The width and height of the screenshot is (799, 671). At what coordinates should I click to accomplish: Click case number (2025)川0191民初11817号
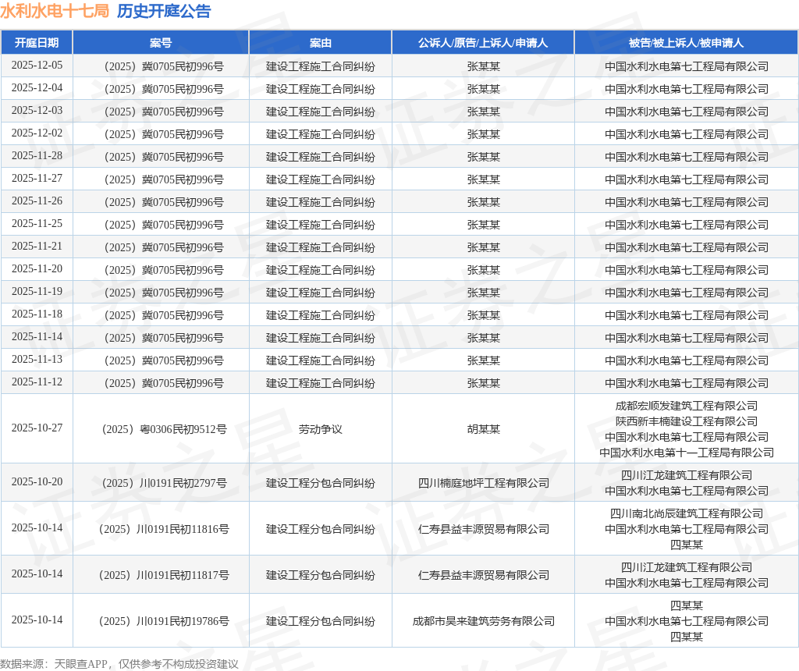coord(164,575)
